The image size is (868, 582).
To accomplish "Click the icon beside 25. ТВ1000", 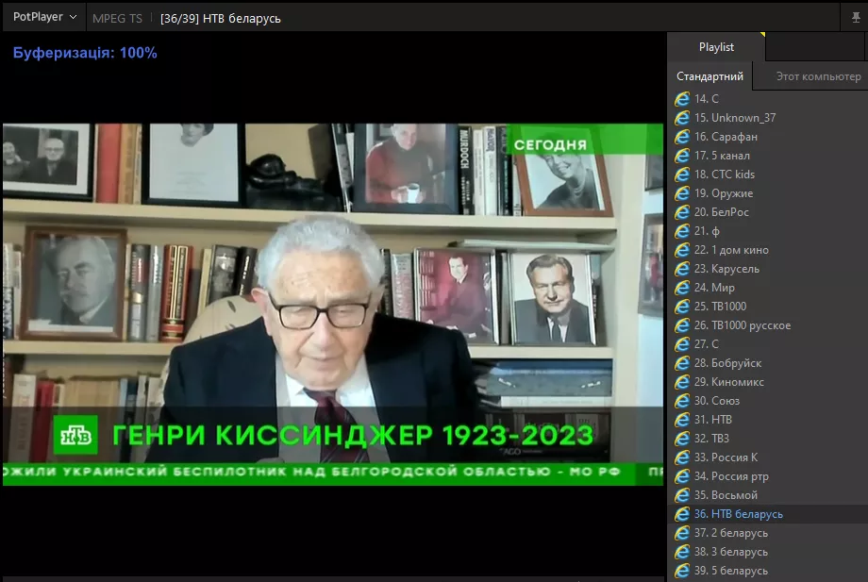I will tap(682, 307).
